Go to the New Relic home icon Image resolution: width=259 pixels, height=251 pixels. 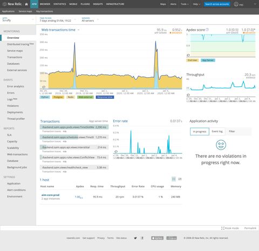point(26,4)
